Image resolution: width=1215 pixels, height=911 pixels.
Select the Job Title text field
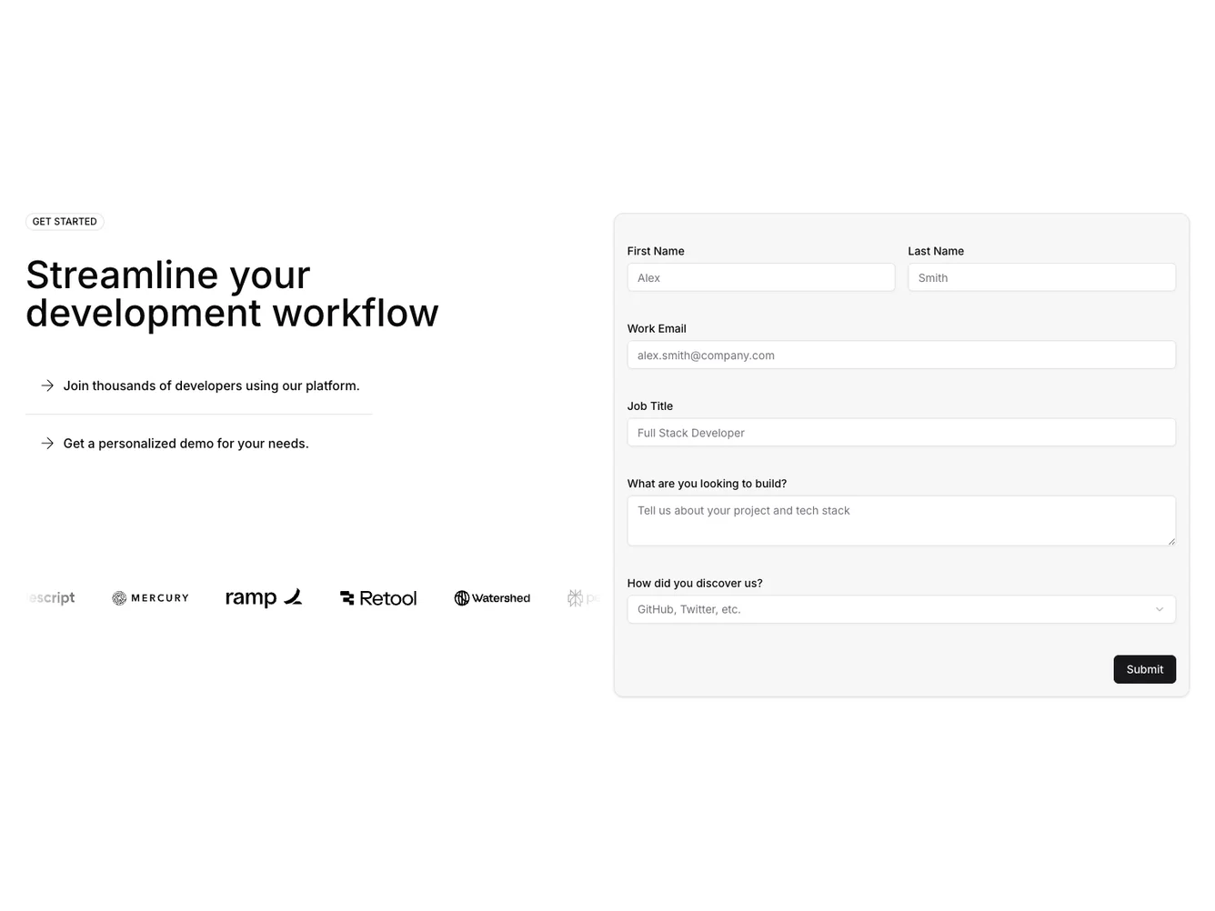pyautogui.click(x=900, y=433)
